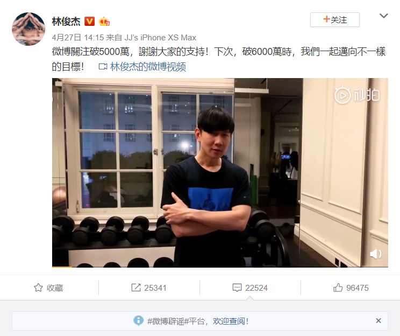Repost using the 25341 share icon
This screenshot has width=400, height=336.
(149, 288)
